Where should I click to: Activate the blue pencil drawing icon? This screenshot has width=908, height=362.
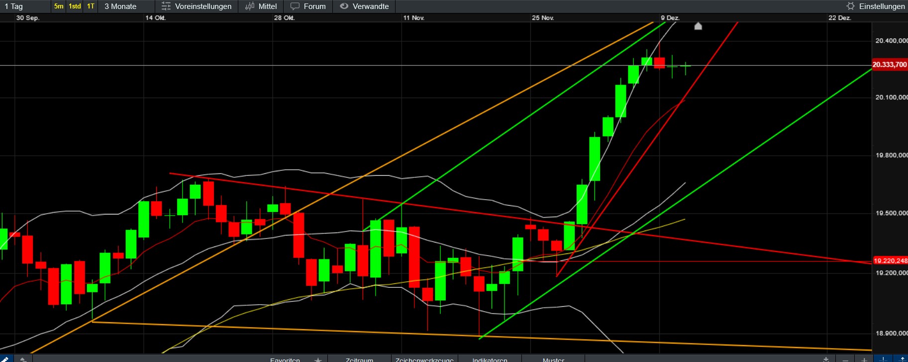[x=6, y=359]
